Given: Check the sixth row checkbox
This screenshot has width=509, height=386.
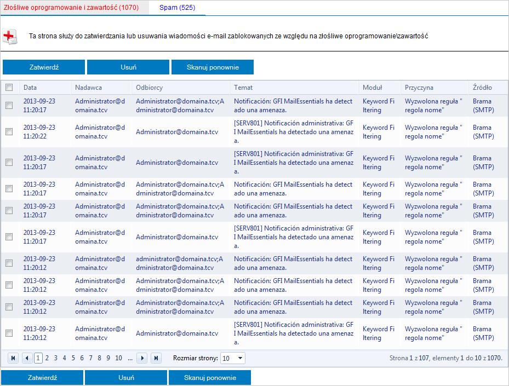Looking at the screenshot, I should (9, 237).
